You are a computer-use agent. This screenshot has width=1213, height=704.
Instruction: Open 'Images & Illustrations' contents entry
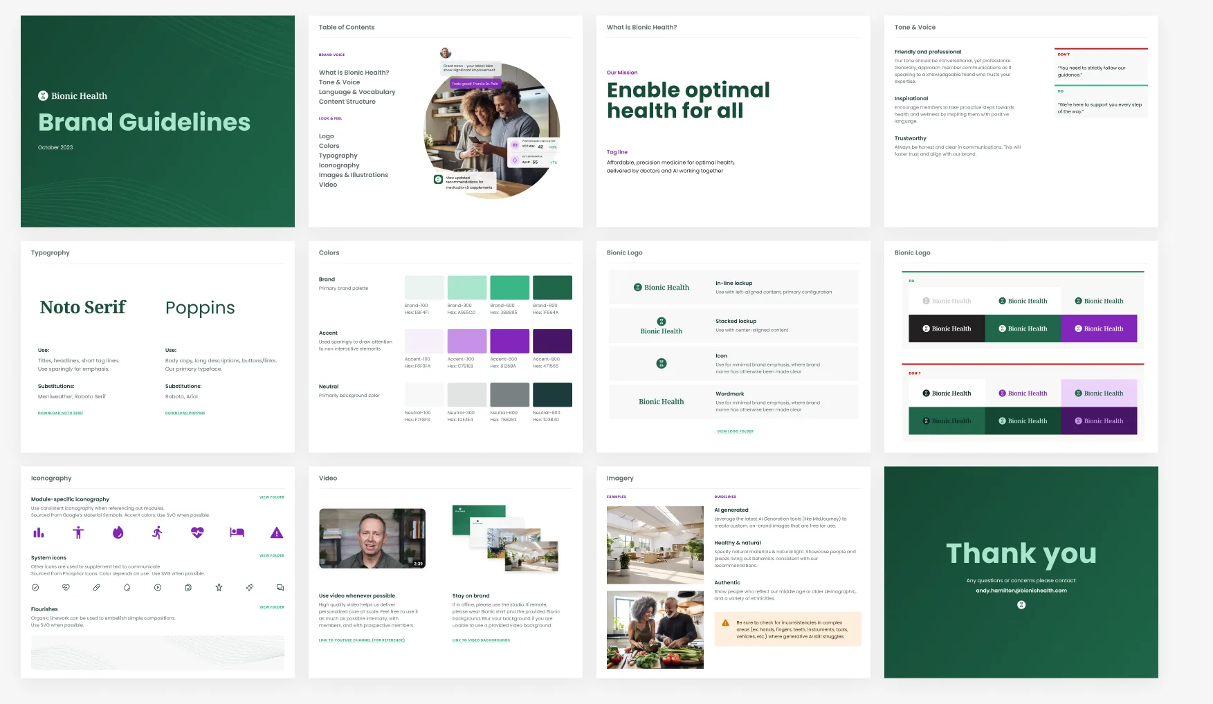tap(354, 175)
